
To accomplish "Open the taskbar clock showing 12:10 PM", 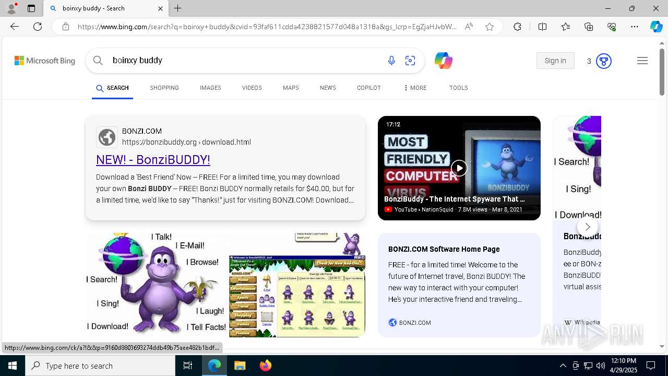I will (623, 366).
